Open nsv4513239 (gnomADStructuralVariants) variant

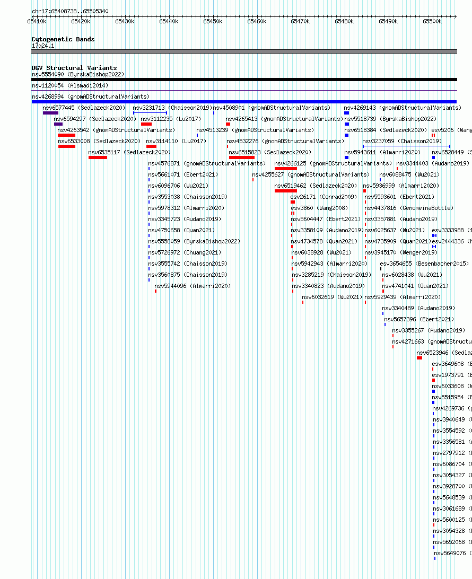tap(255, 130)
